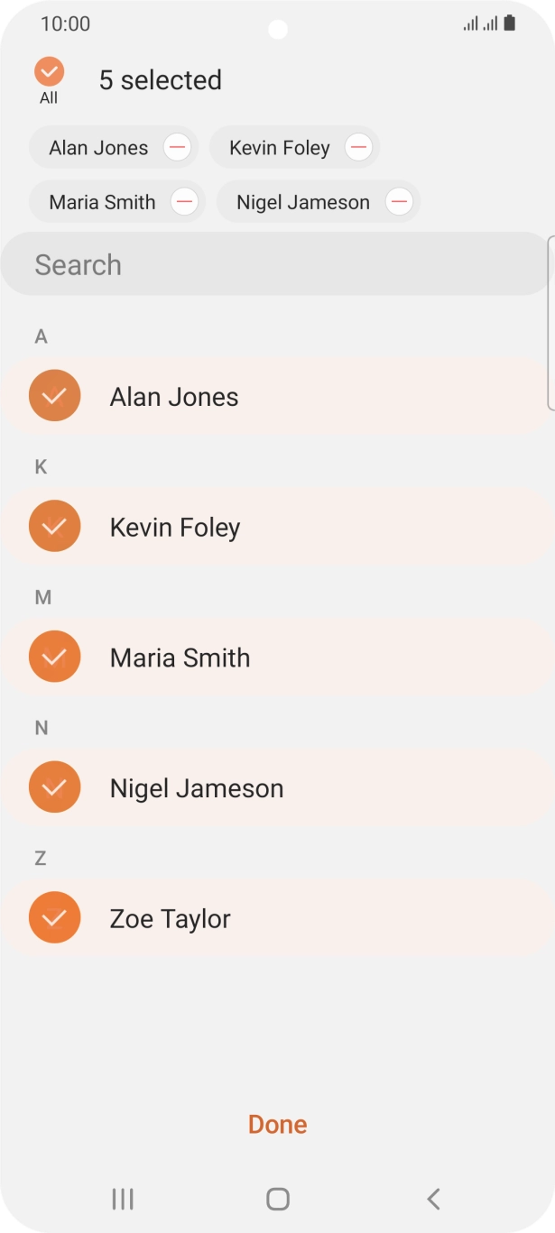Remove Nigel Jameson chip with minus icon
The image size is (555, 1233).
click(399, 202)
